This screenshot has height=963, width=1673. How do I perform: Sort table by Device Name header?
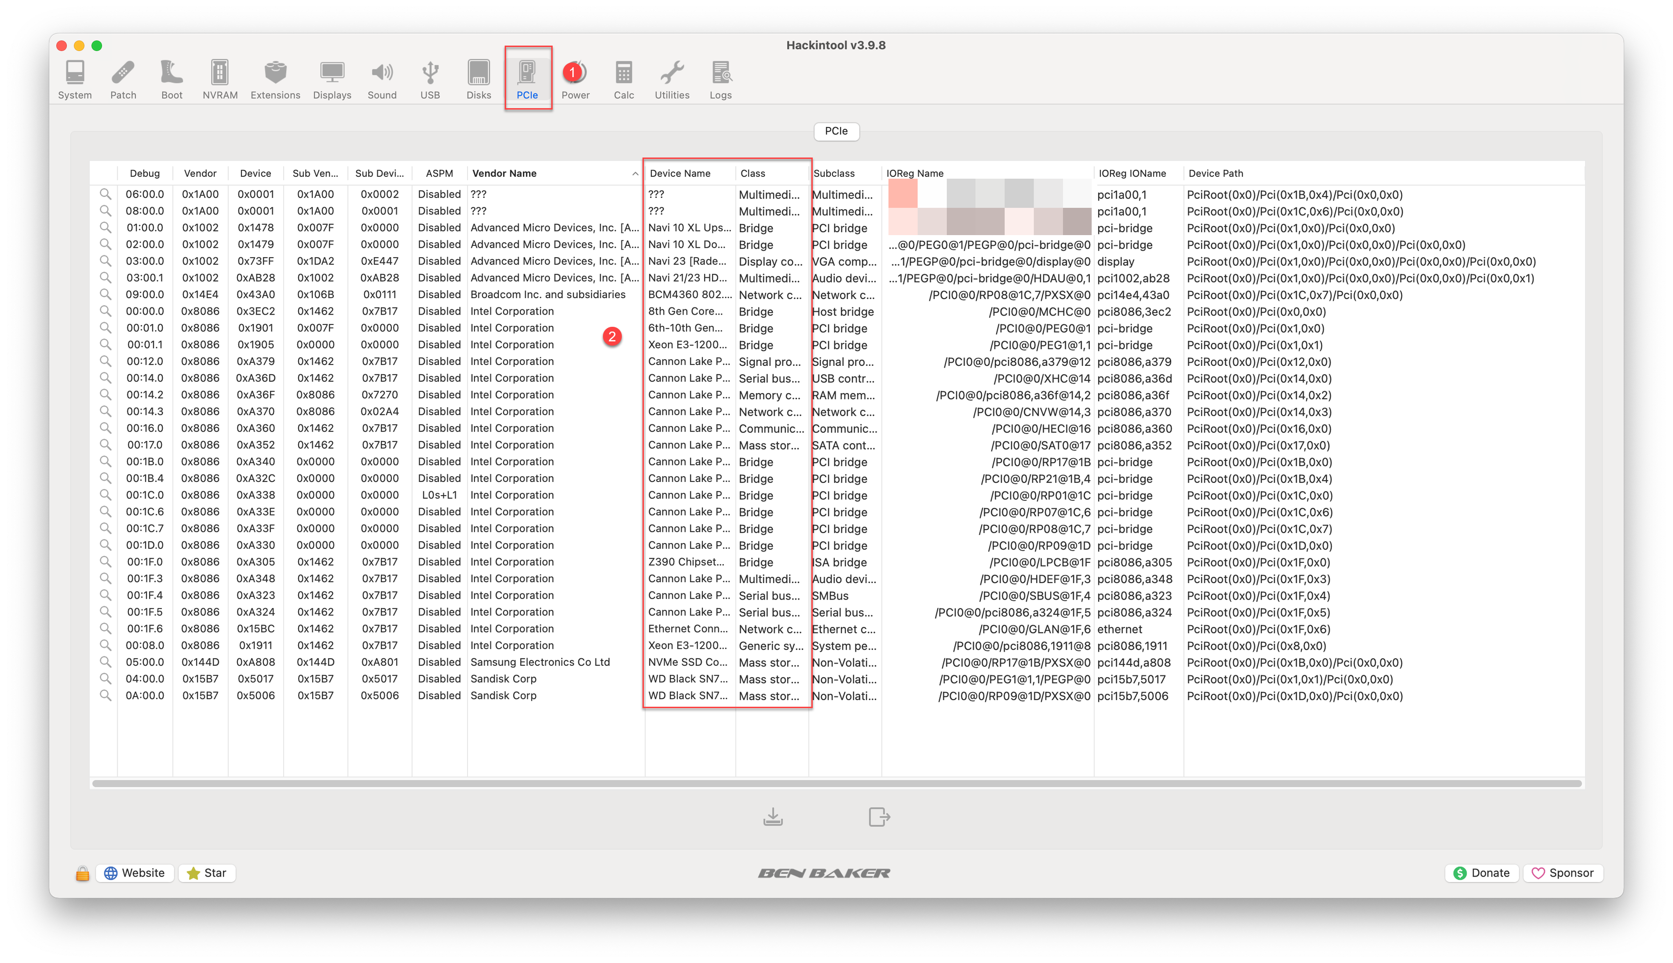680,174
